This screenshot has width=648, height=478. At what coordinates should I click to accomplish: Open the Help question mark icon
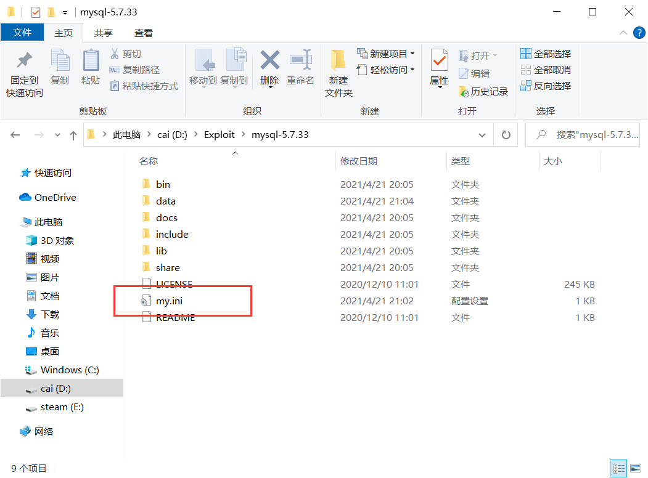[639, 33]
